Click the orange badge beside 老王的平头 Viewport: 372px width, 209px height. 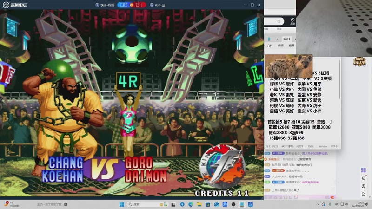[278, 170]
